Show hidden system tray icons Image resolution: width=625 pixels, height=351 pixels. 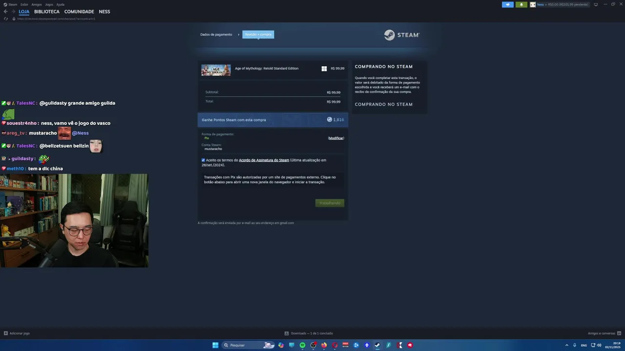567,345
